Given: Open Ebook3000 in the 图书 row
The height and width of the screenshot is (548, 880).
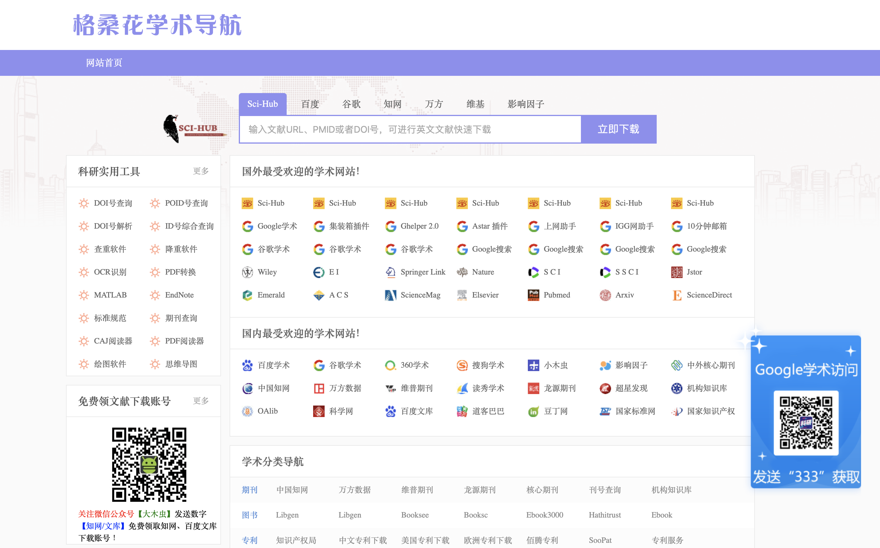Looking at the screenshot, I should [545, 515].
